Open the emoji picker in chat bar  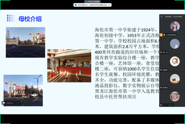4,103
